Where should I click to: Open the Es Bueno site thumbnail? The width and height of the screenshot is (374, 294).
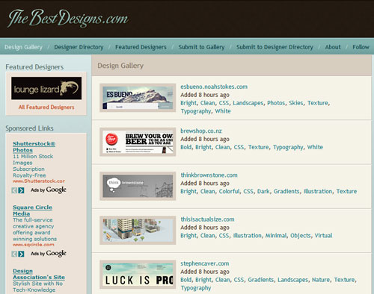[x=138, y=98]
